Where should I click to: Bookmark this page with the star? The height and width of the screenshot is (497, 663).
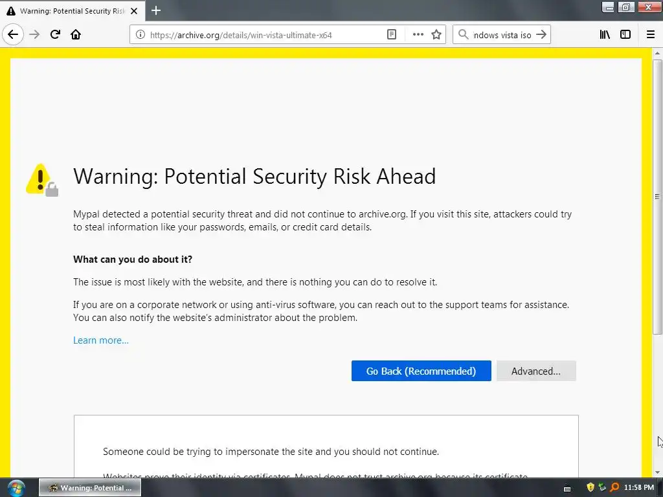click(436, 35)
